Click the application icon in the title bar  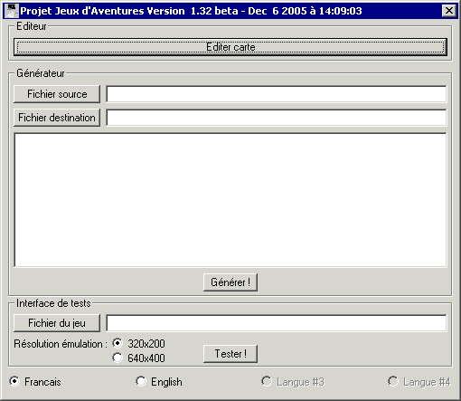(x=11, y=11)
